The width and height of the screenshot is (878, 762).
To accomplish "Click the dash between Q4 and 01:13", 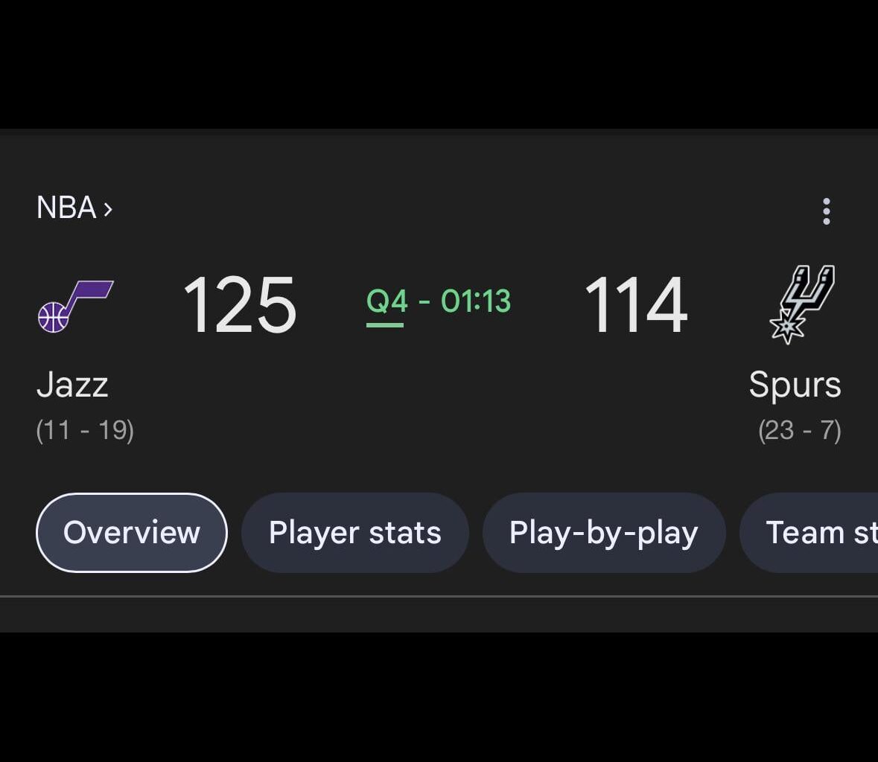I will coord(424,302).
